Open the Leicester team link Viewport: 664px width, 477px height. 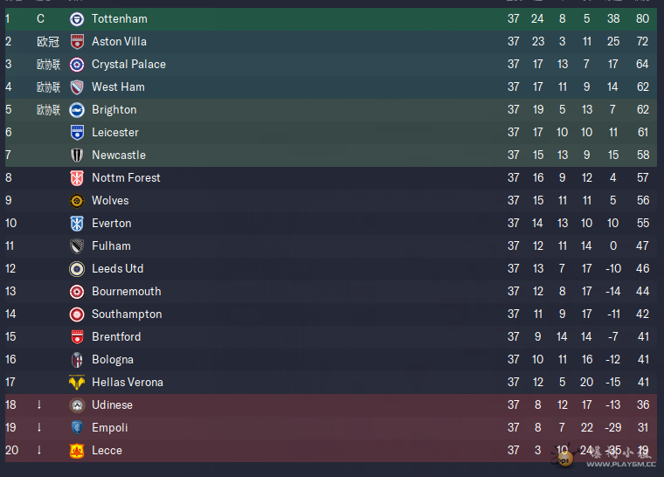pyautogui.click(x=115, y=132)
